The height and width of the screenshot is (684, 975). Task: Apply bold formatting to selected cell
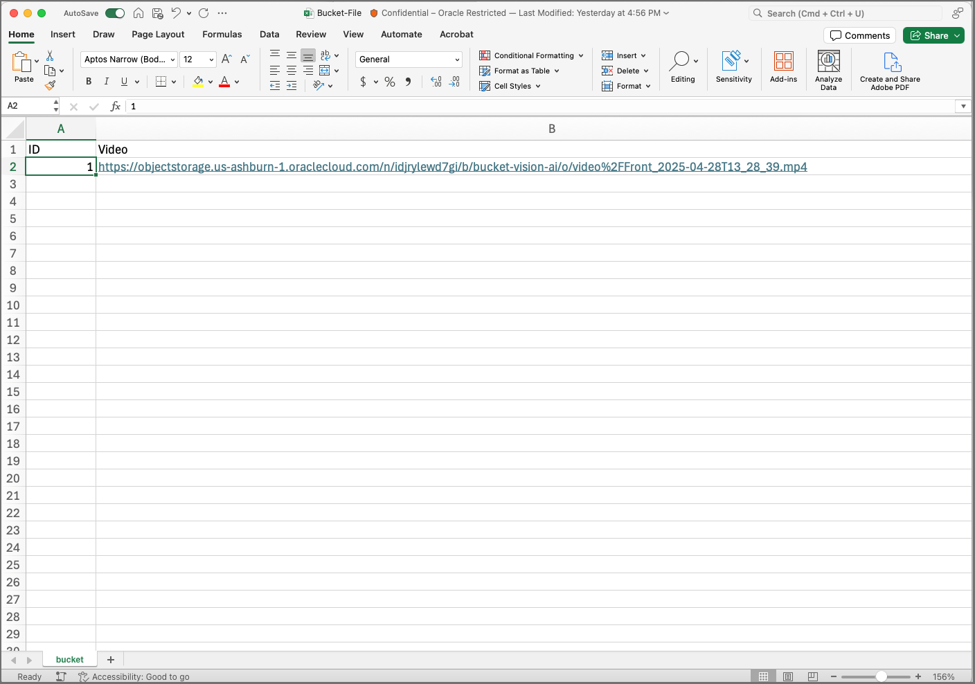click(88, 81)
